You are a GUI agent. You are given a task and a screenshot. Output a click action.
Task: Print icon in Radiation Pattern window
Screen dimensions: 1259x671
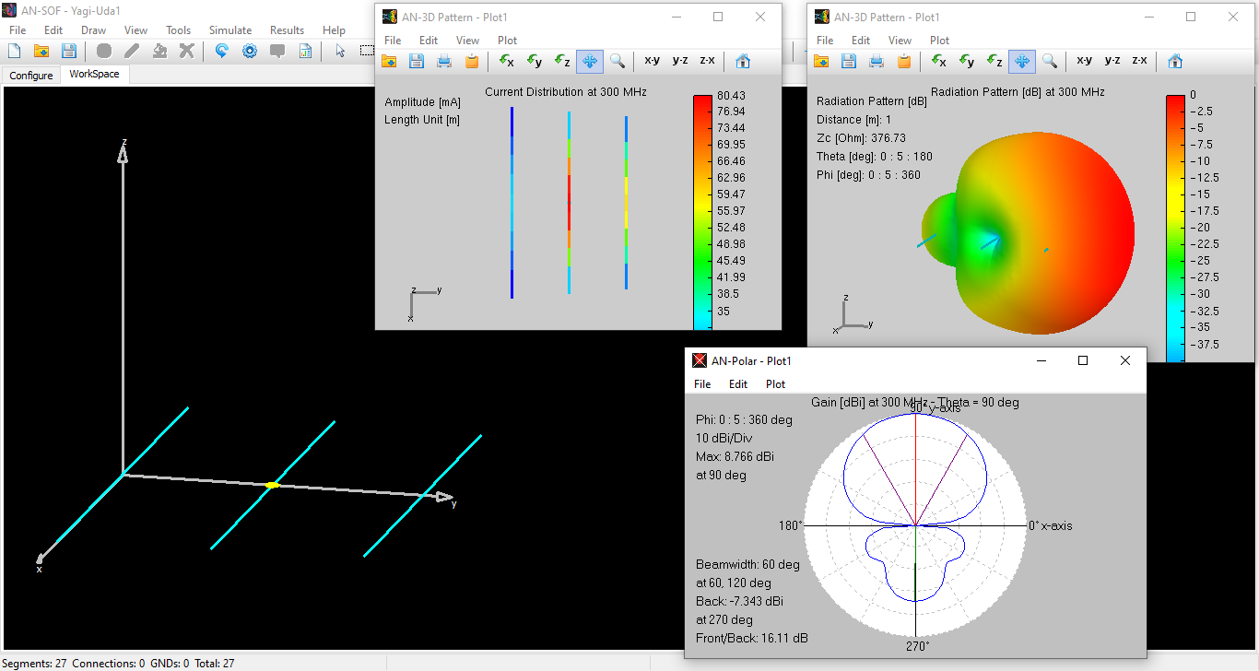point(877,61)
